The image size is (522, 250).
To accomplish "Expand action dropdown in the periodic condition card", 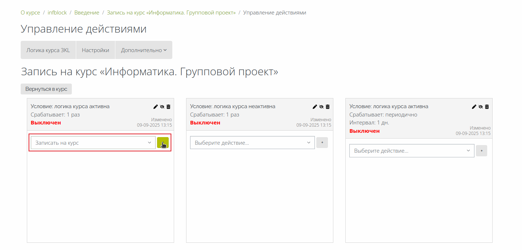I will tap(411, 151).
